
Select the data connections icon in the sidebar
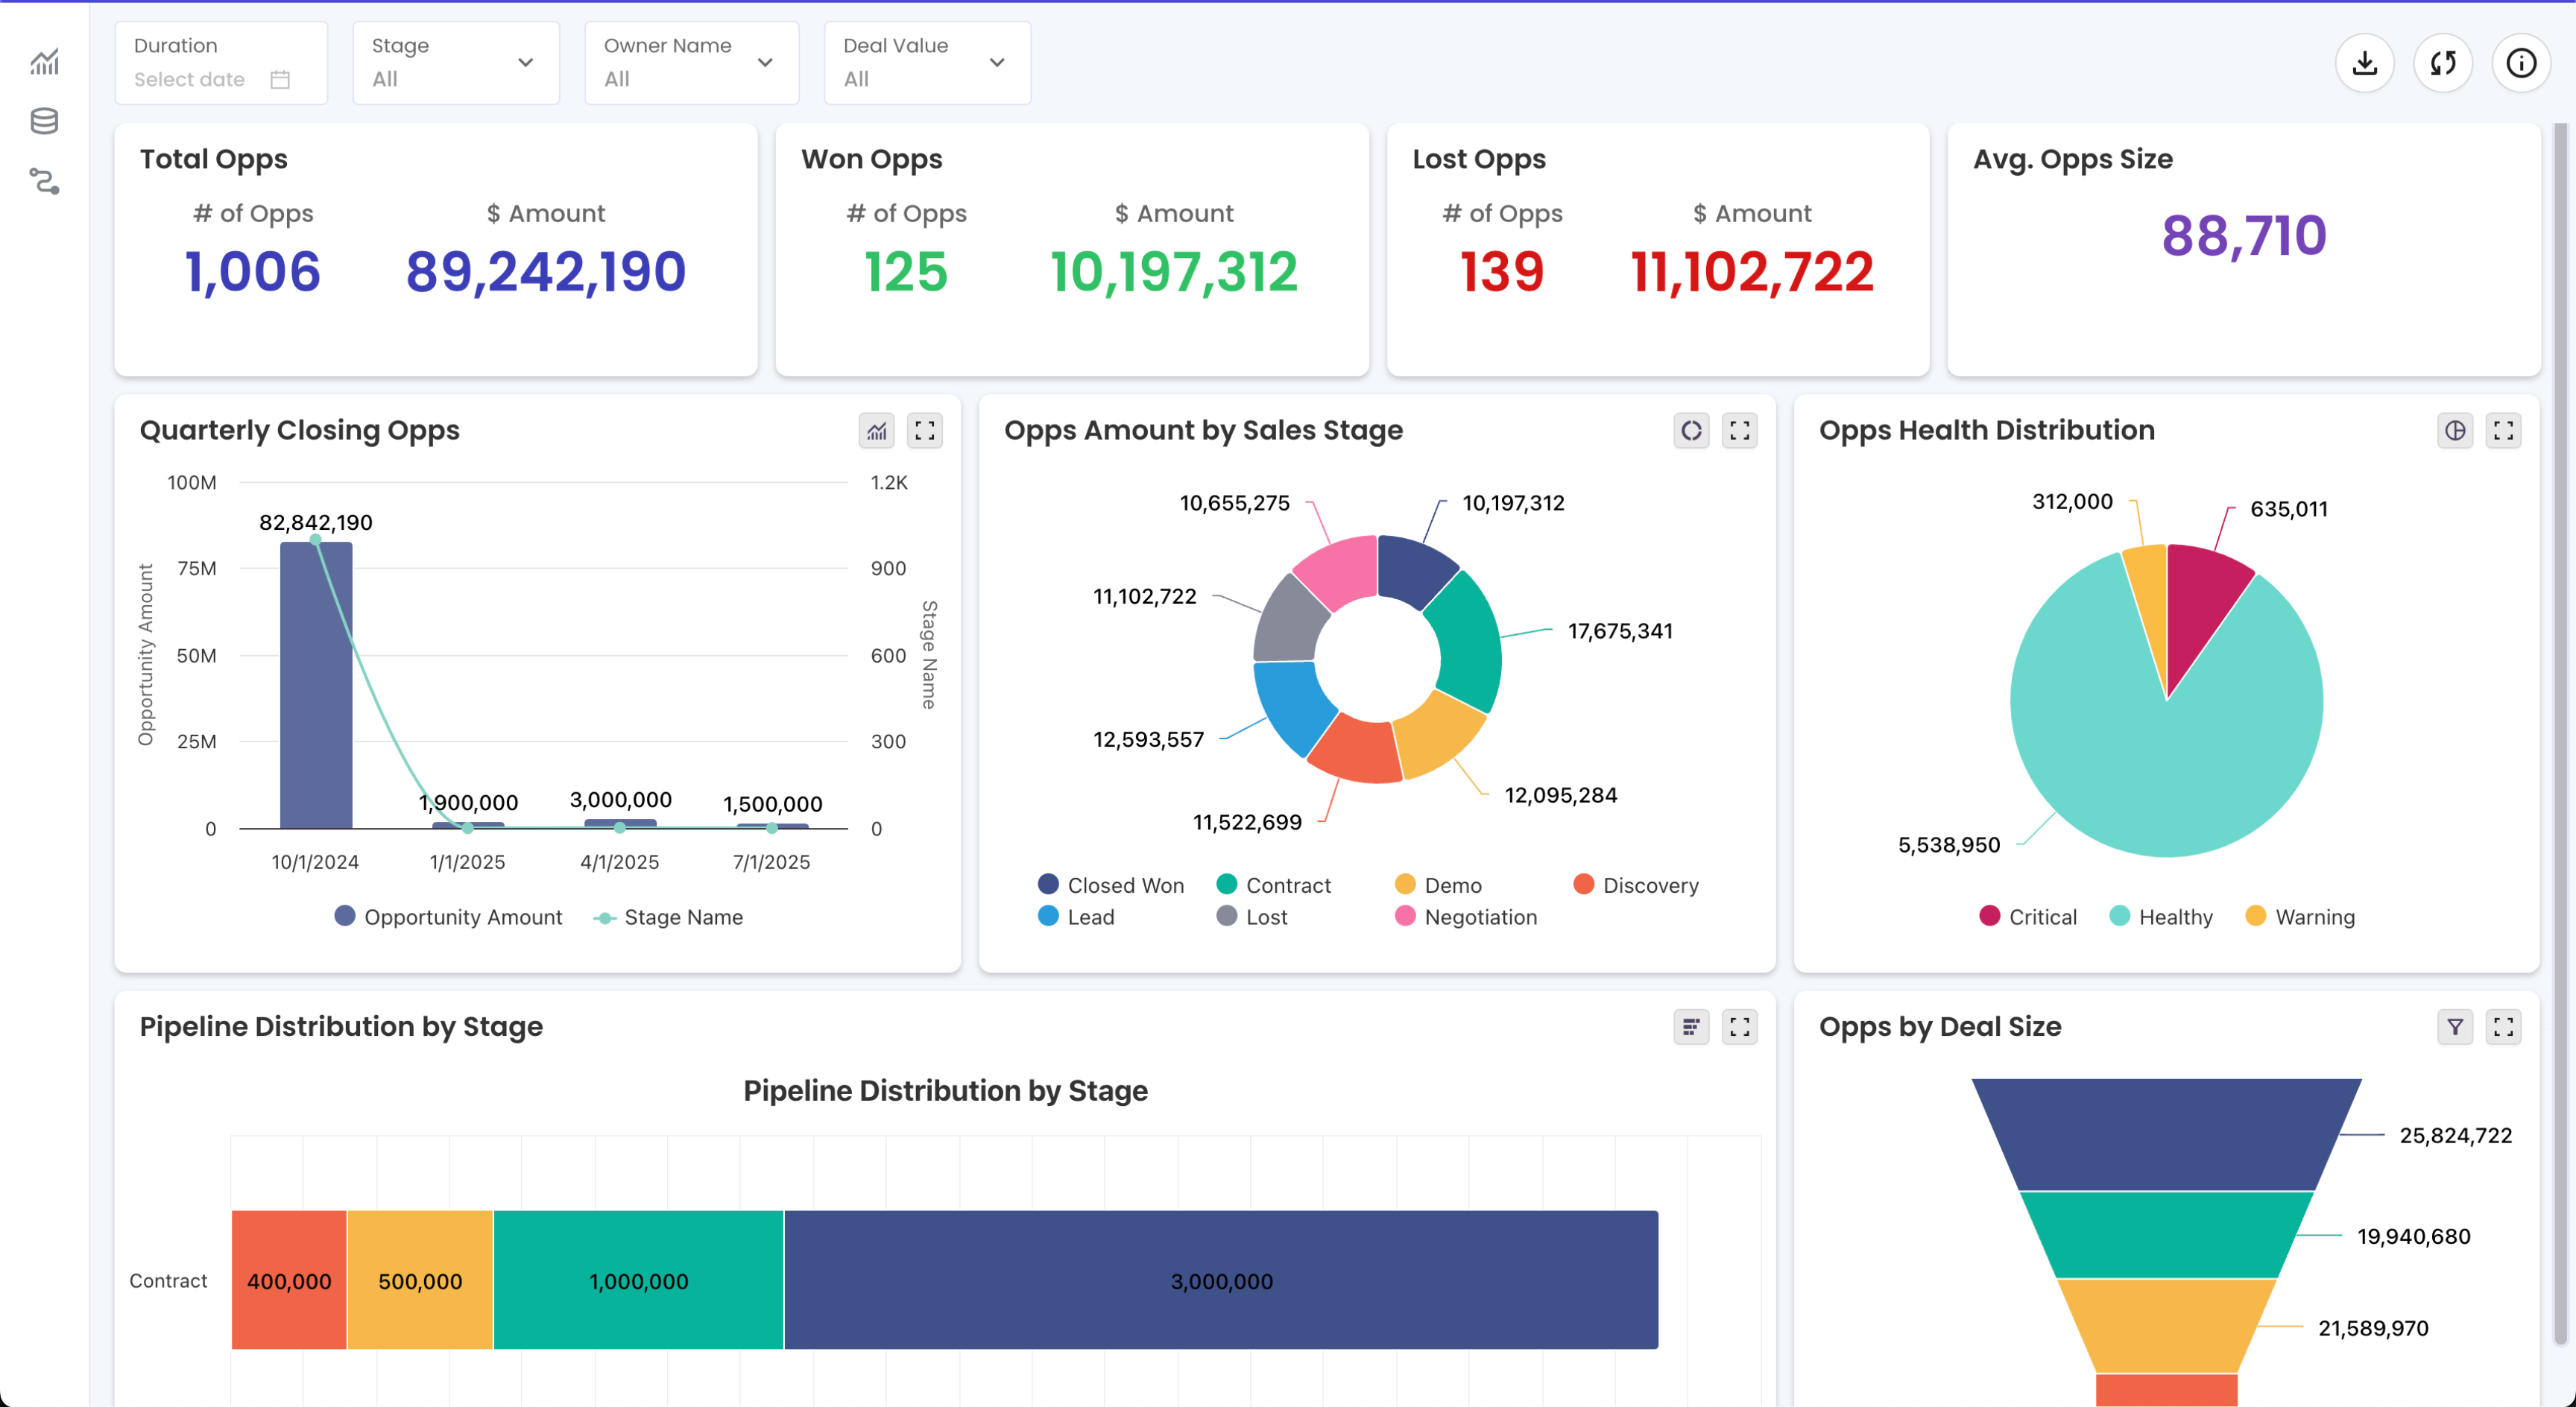(45, 182)
